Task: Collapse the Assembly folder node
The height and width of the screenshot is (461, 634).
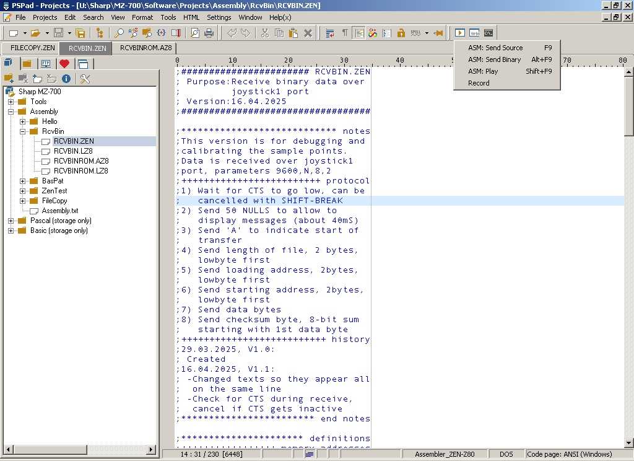Action: point(11,112)
